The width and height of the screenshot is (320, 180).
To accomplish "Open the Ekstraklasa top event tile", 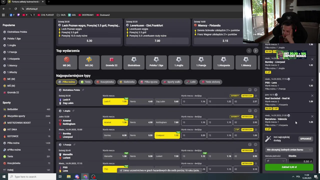I will (x=134, y=62).
